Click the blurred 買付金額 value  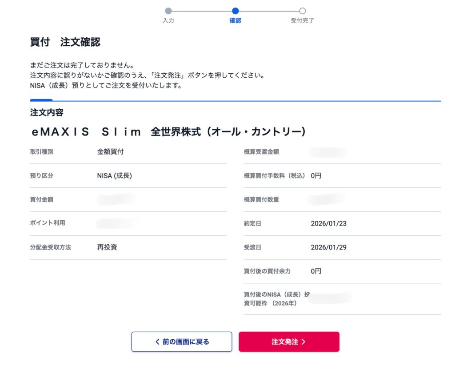116,199
